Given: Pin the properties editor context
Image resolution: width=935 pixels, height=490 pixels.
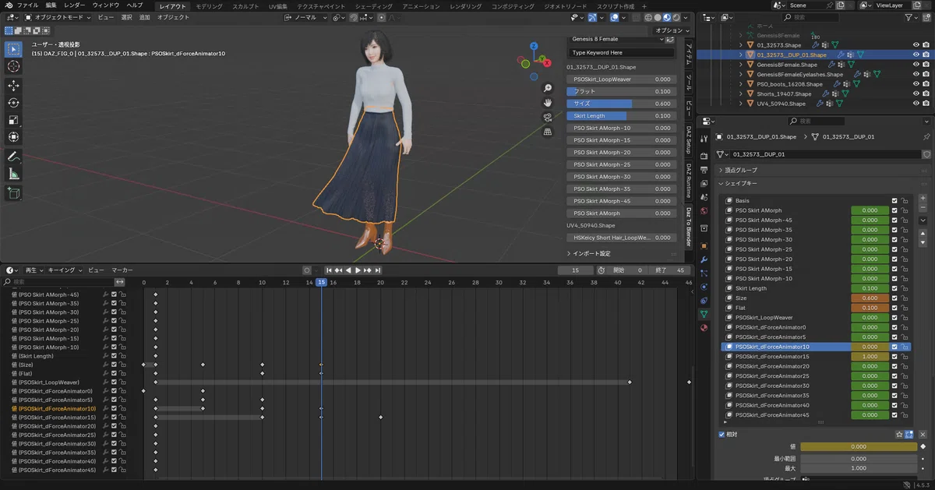Looking at the screenshot, I should [926, 136].
